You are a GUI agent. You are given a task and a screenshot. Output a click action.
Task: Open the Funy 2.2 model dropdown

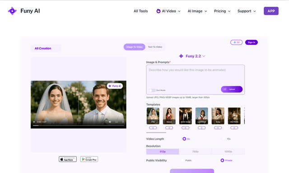192,56
